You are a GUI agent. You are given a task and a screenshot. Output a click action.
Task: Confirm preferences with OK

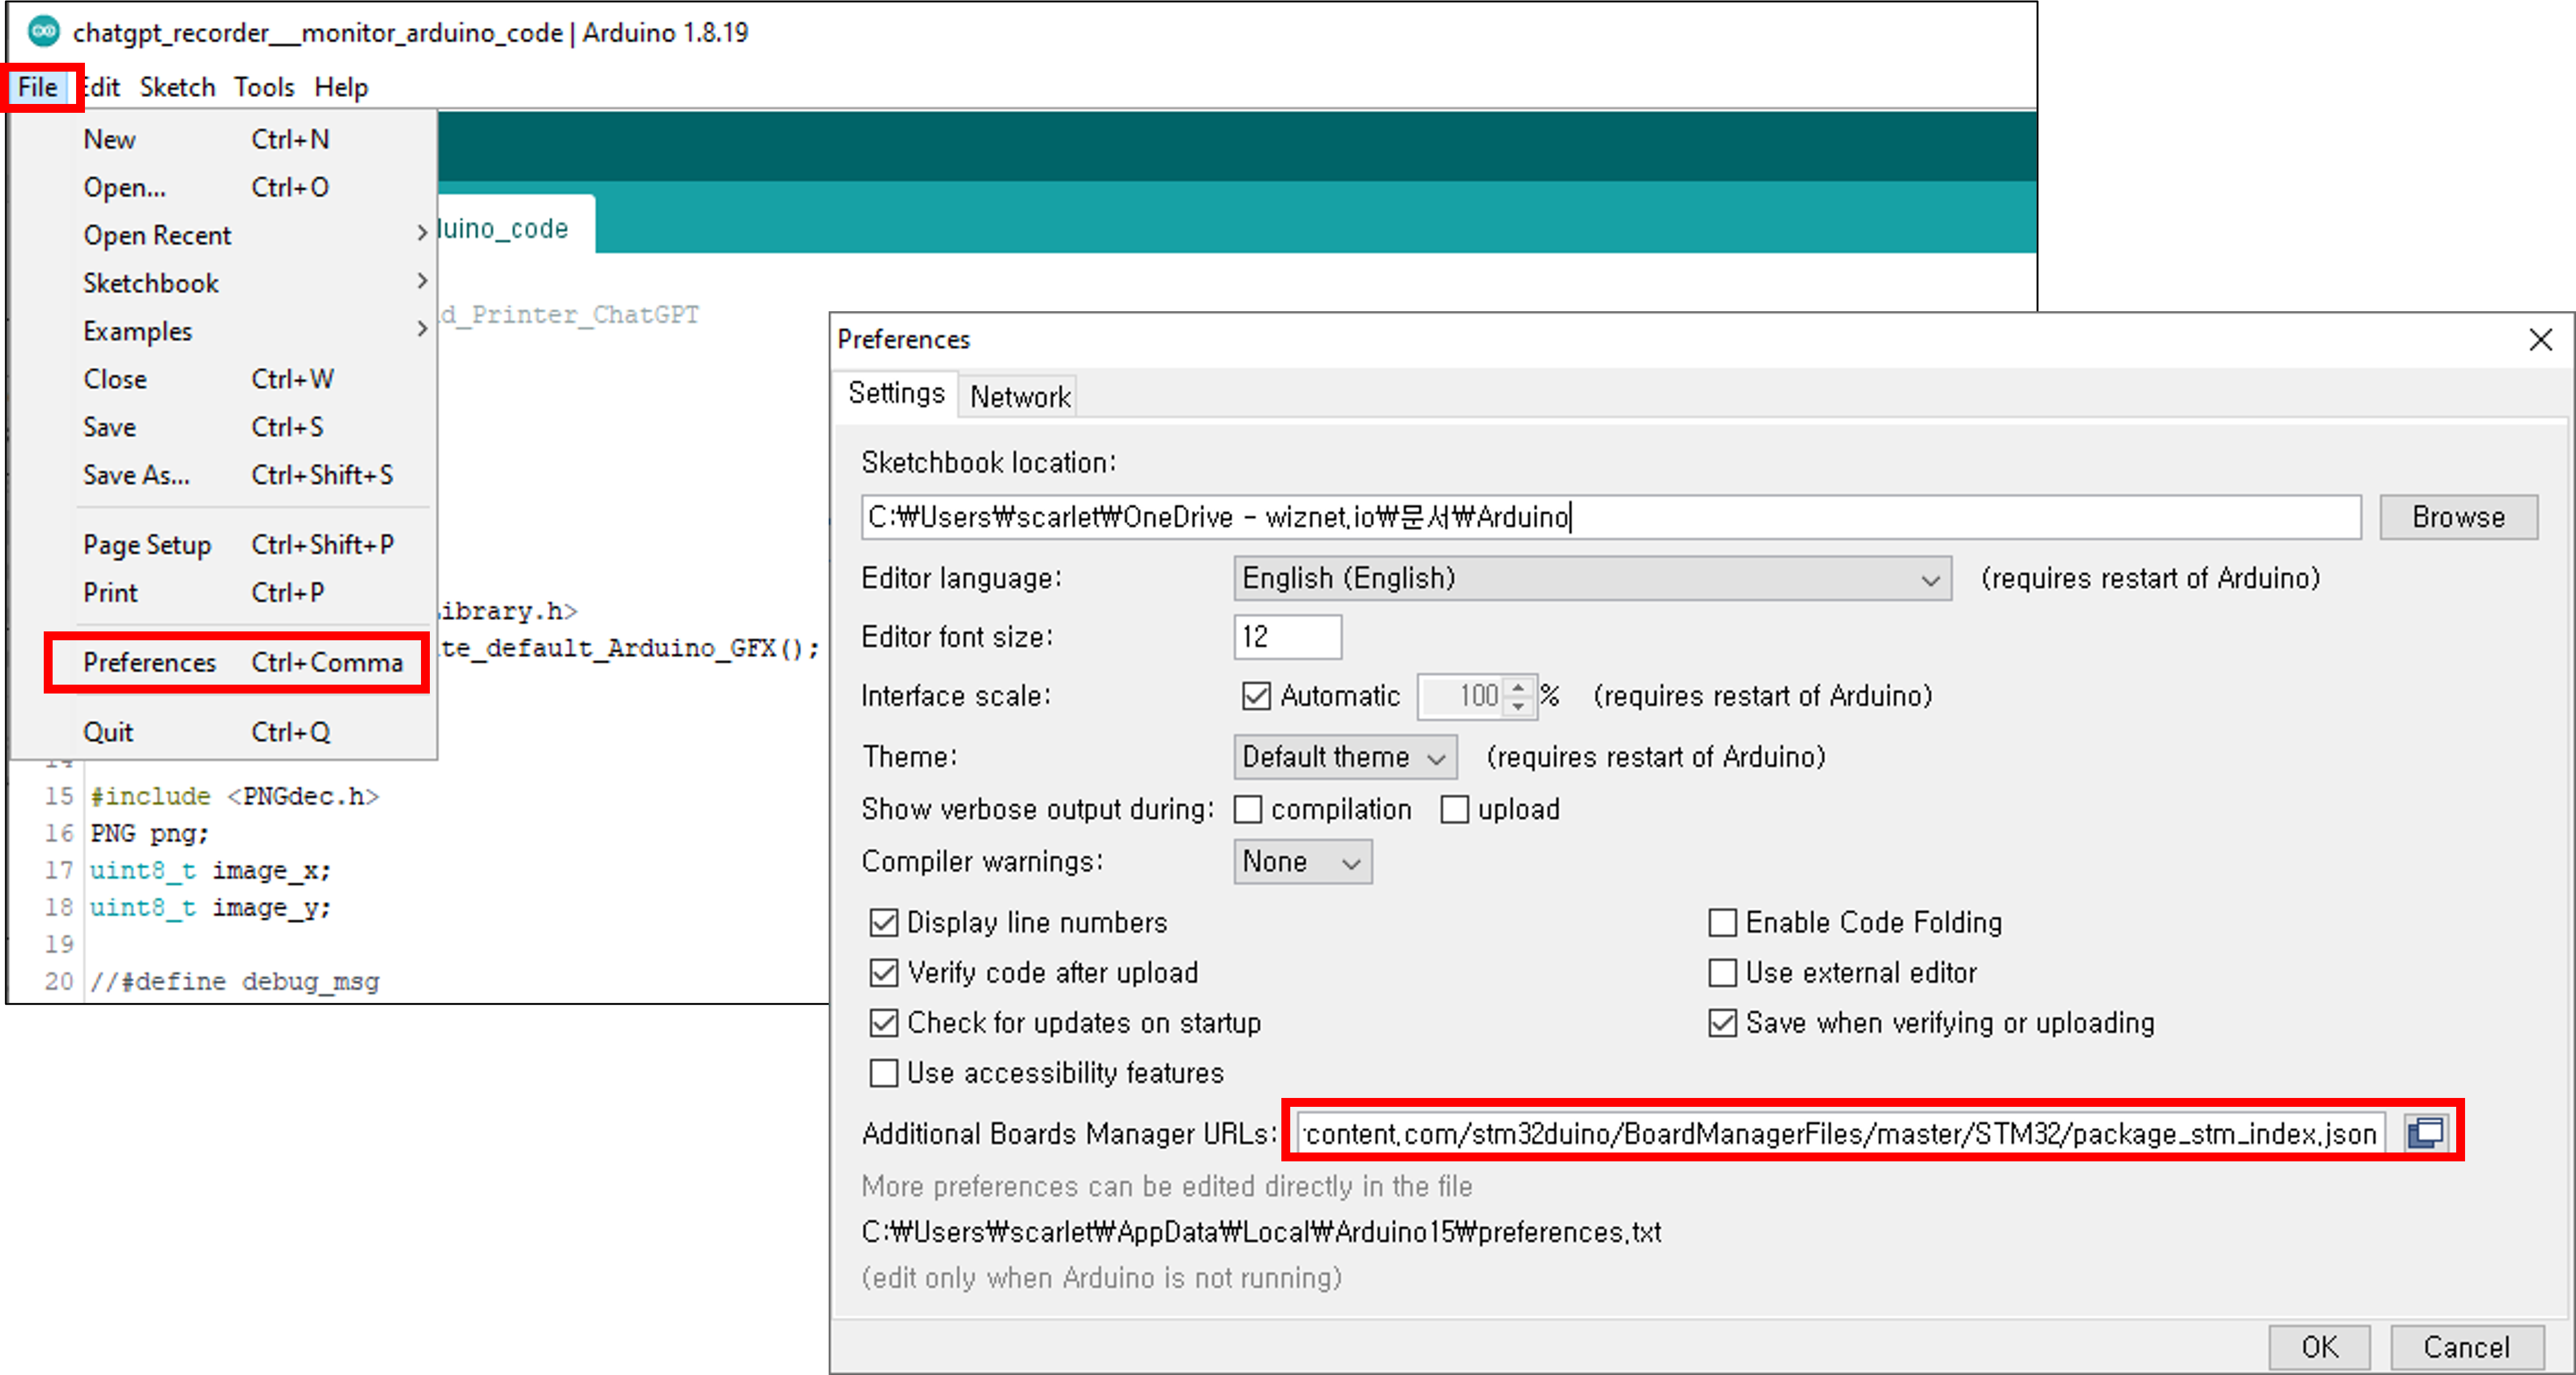(2319, 1347)
